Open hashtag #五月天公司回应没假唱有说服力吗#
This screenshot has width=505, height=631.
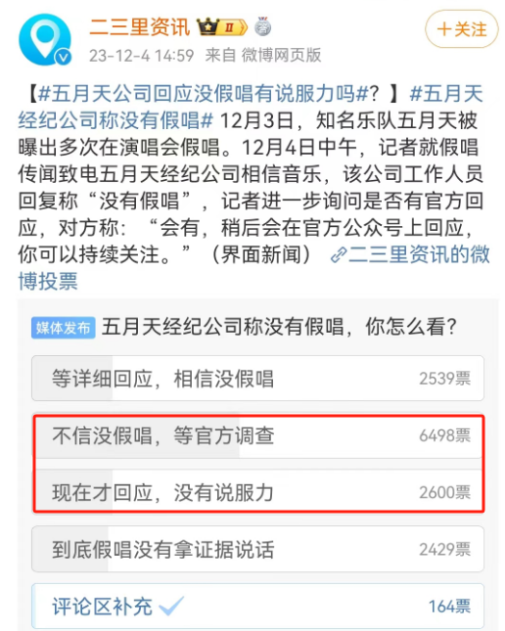tap(204, 94)
